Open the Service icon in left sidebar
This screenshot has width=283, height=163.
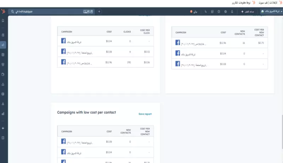click(3, 84)
